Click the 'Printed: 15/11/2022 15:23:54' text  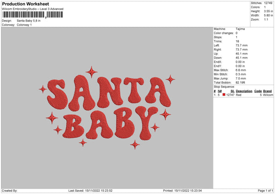[182, 191]
